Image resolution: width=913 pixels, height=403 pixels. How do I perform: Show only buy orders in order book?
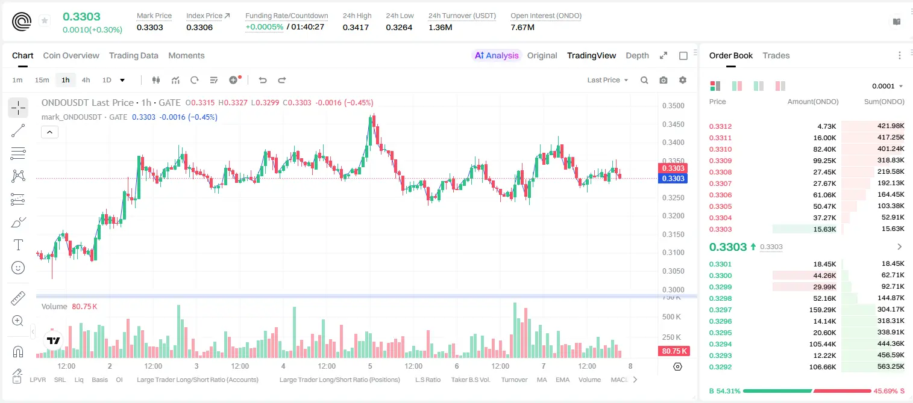pyautogui.click(x=759, y=86)
